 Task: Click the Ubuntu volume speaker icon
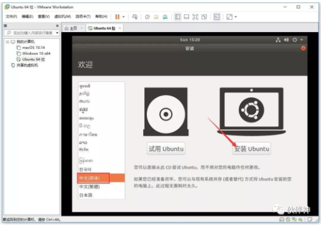286,40
